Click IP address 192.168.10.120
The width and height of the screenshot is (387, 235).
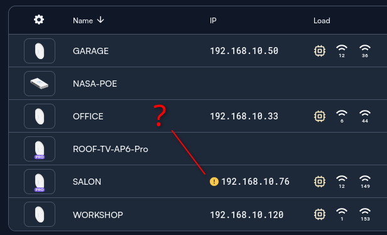(x=246, y=215)
